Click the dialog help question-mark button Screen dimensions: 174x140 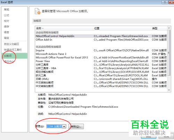pyautogui.click(x=165, y=2)
